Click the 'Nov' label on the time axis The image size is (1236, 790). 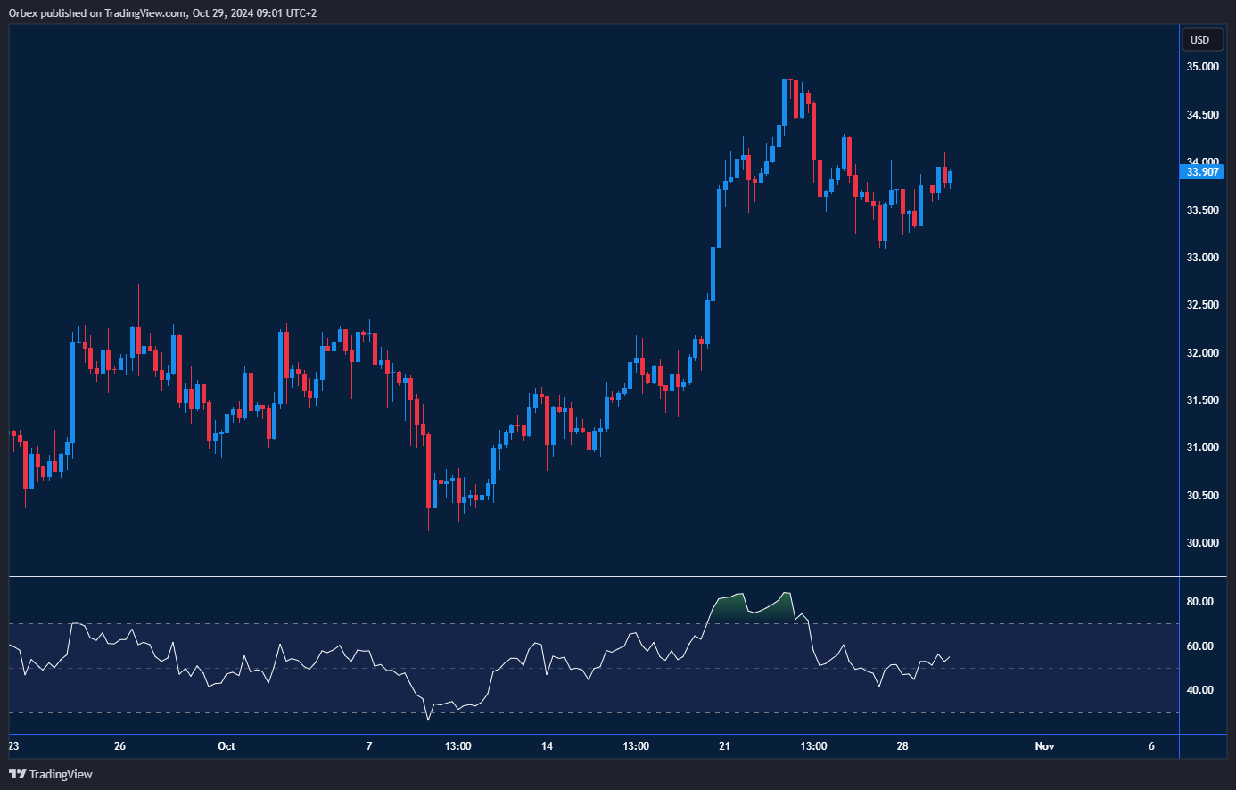click(1044, 746)
